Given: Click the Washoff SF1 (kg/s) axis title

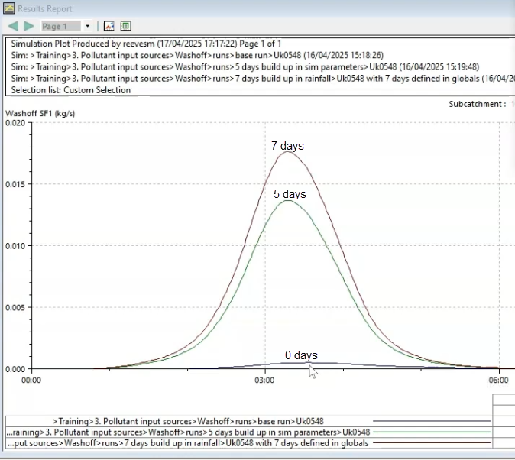Looking at the screenshot, I should point(40,113).
